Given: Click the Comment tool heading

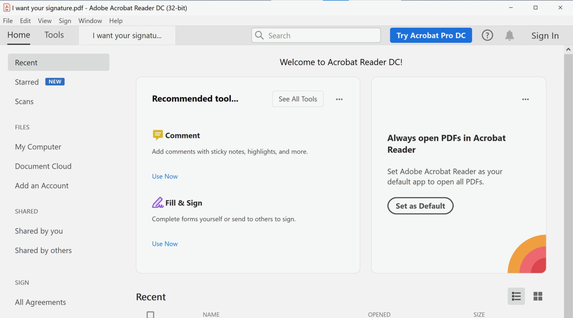Looking at the screenshot, I should pos(182,135).
